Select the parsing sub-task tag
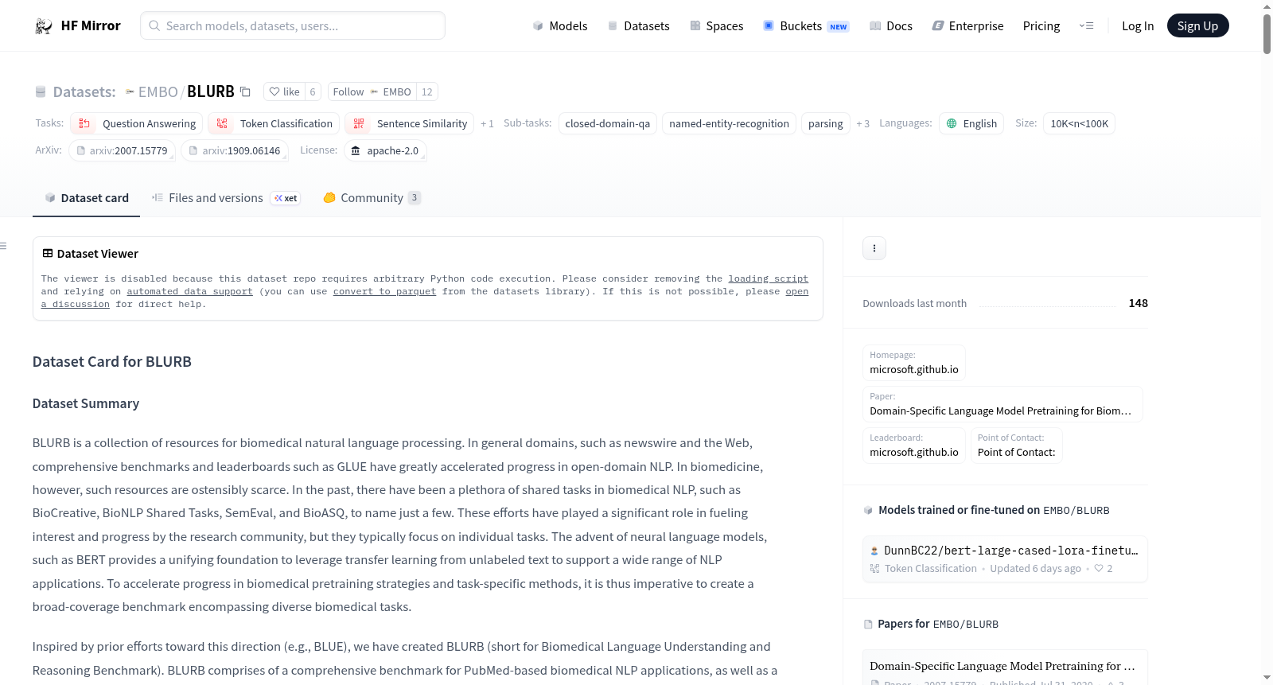This screenshot has height=685, width=1273. 825,123
